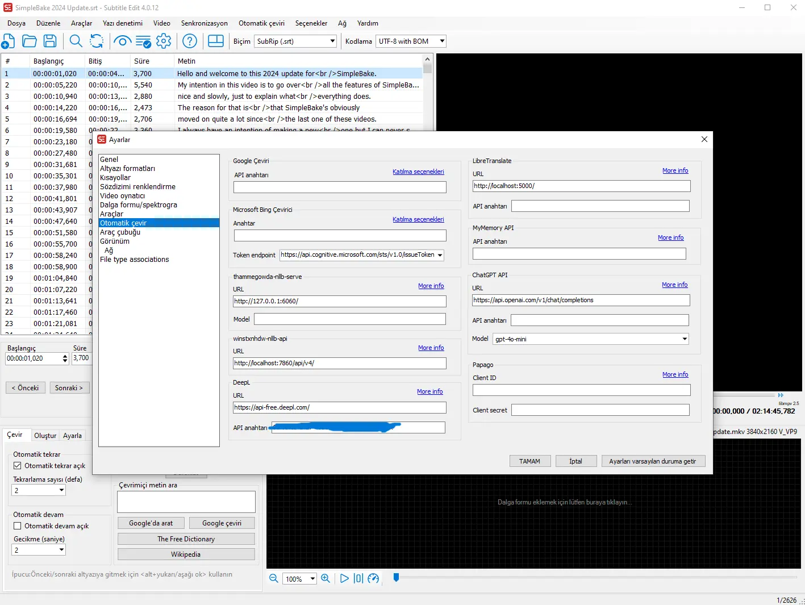Click Google Çeviri API anahtarı field
The height and width of the screenshot is (605, 805).
point(340,187)
